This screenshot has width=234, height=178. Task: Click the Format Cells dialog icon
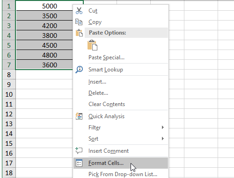click(x=79, y=163)
